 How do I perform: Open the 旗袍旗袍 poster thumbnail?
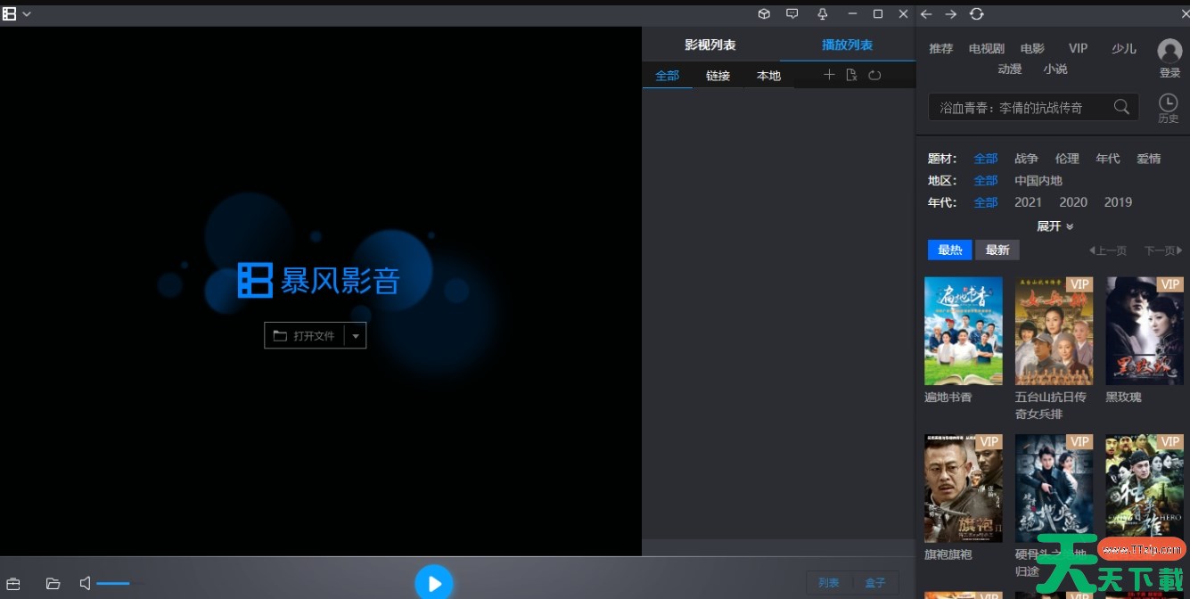[964, 488]
